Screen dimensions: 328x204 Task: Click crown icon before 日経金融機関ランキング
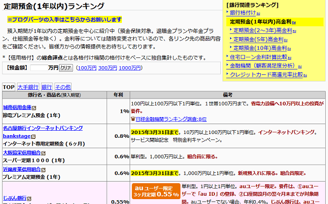pyautogui.click(x=133, y=119)
